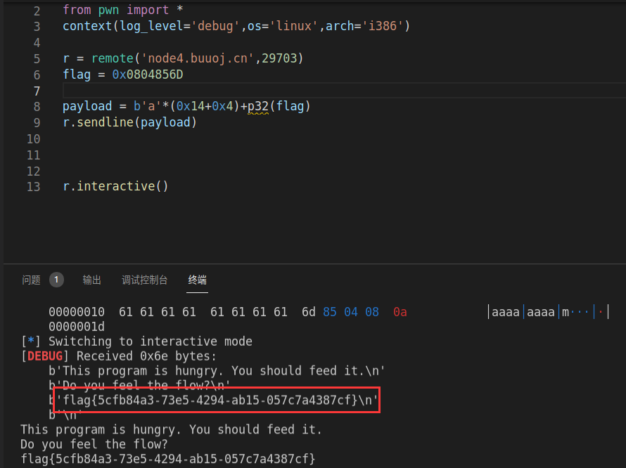Click the blue hex bytes 85 04 08
Viewport: 626px width, 468px height.
[351, 312]
